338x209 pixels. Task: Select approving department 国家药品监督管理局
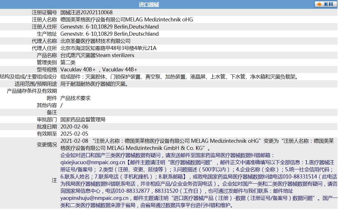83,120
